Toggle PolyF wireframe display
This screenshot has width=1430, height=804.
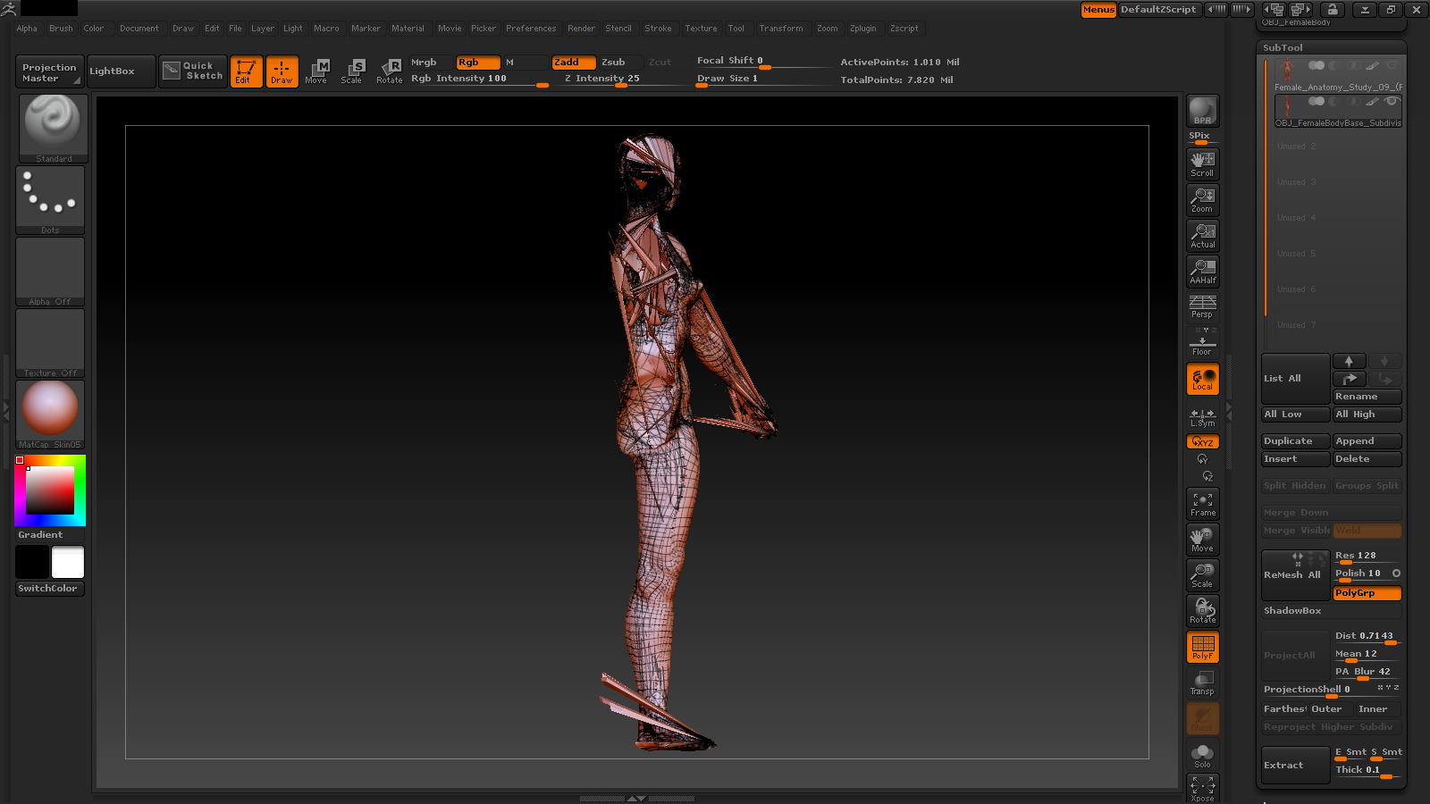[1202, 647]
